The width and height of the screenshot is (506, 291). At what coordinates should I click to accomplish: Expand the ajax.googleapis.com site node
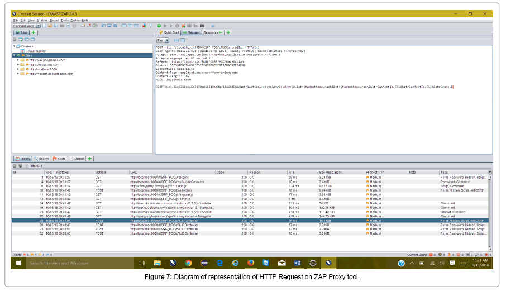point(18,60)
